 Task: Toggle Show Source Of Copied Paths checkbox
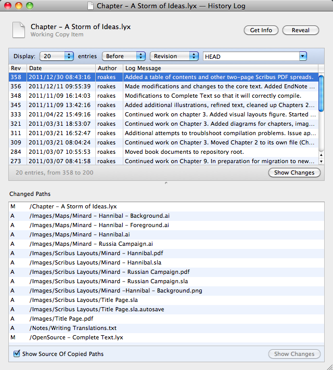coord(17,354)
